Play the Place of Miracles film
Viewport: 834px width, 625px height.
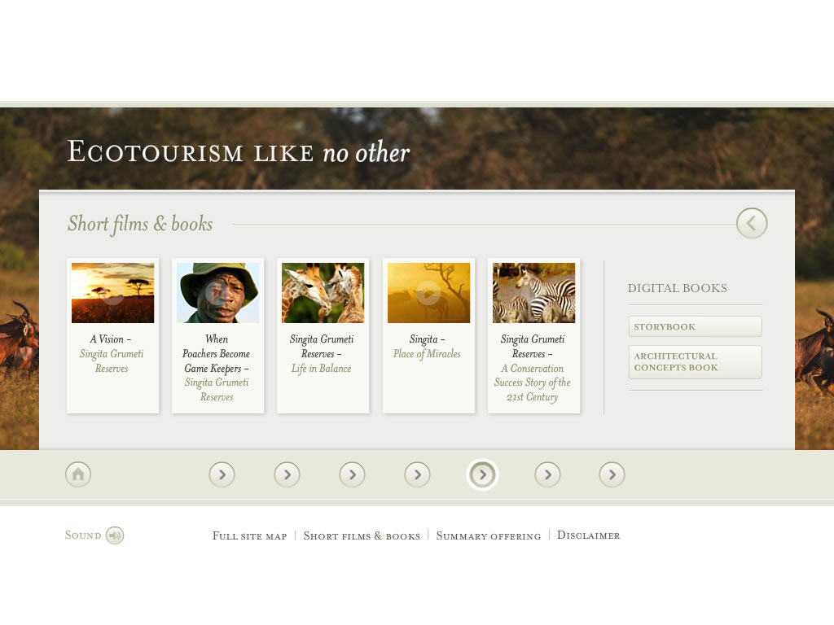coord(428,293)
